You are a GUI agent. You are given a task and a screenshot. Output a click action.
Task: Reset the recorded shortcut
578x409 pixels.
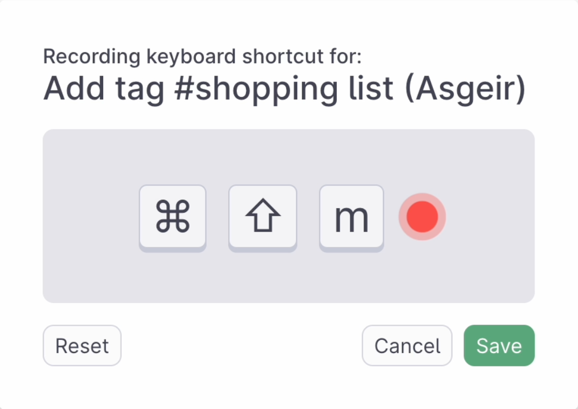pos(82,345)
